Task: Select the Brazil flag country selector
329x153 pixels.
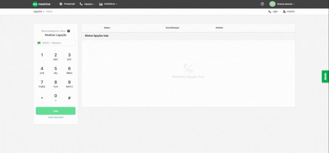Action: (x=39, y=43)
